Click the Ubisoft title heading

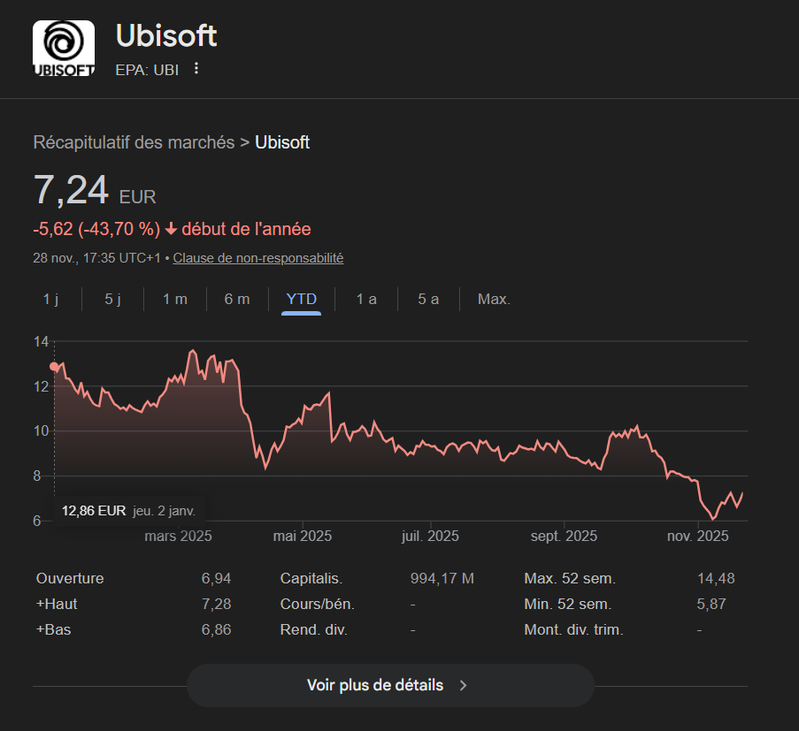click(166, 36)
